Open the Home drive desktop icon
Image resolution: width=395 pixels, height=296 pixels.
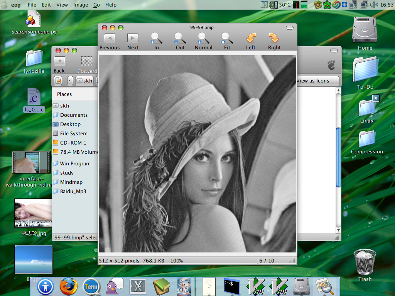coord(365,34)
